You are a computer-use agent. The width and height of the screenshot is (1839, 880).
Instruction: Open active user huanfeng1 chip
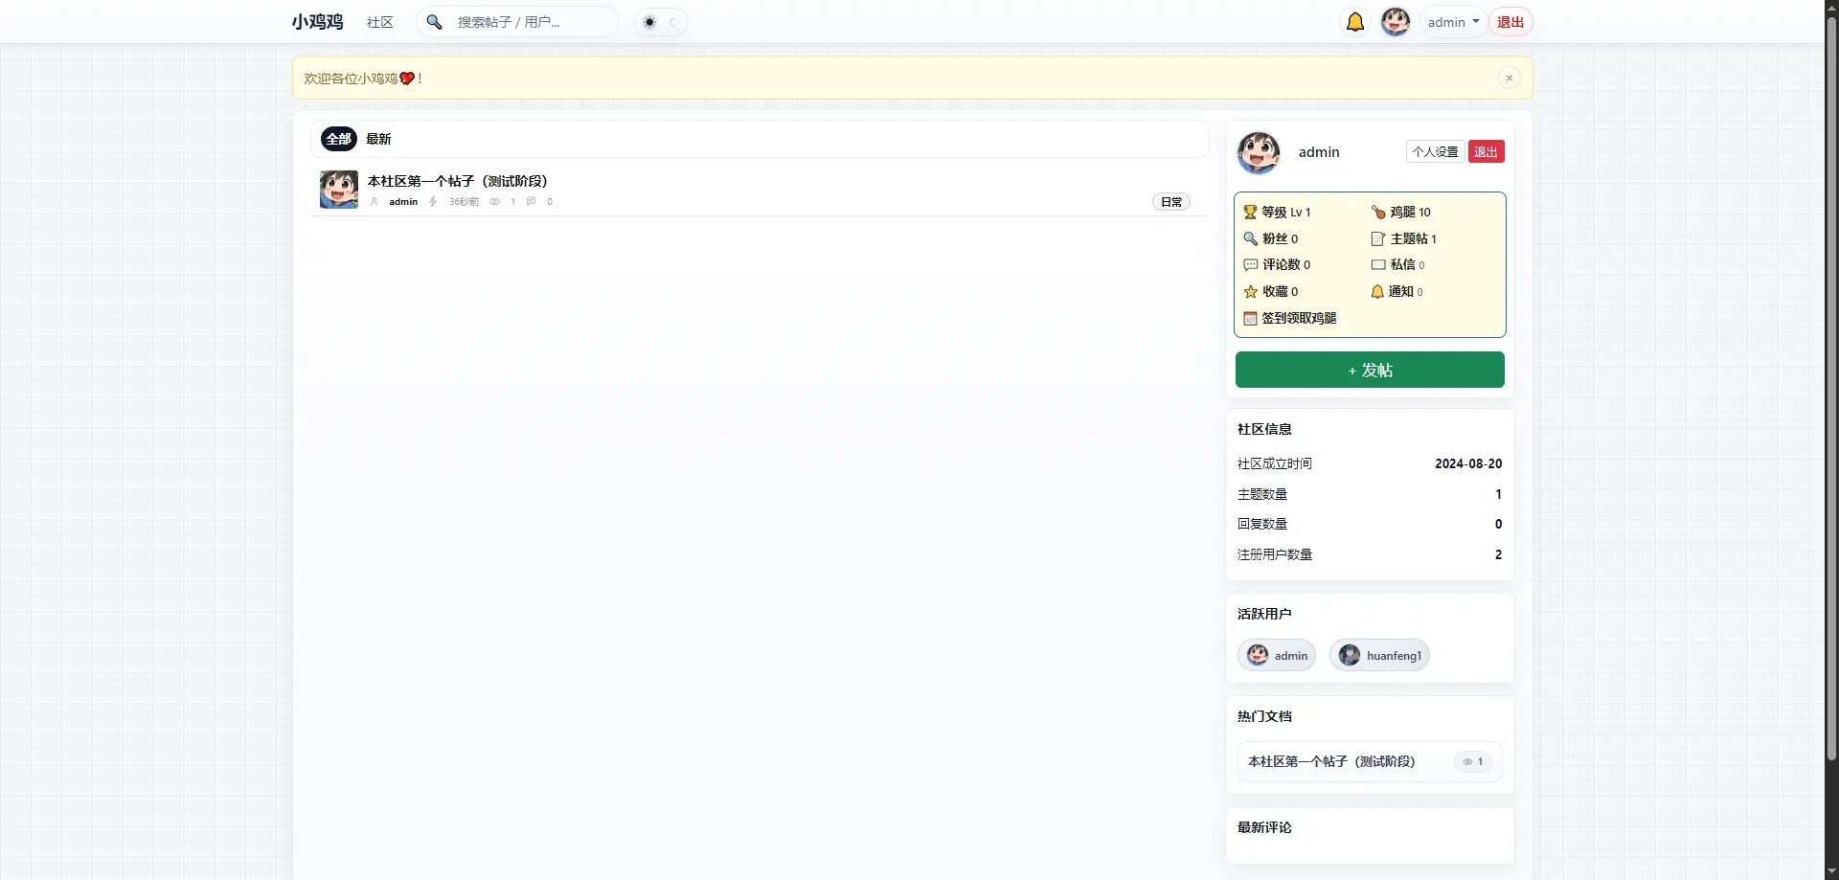point(1379,655)
